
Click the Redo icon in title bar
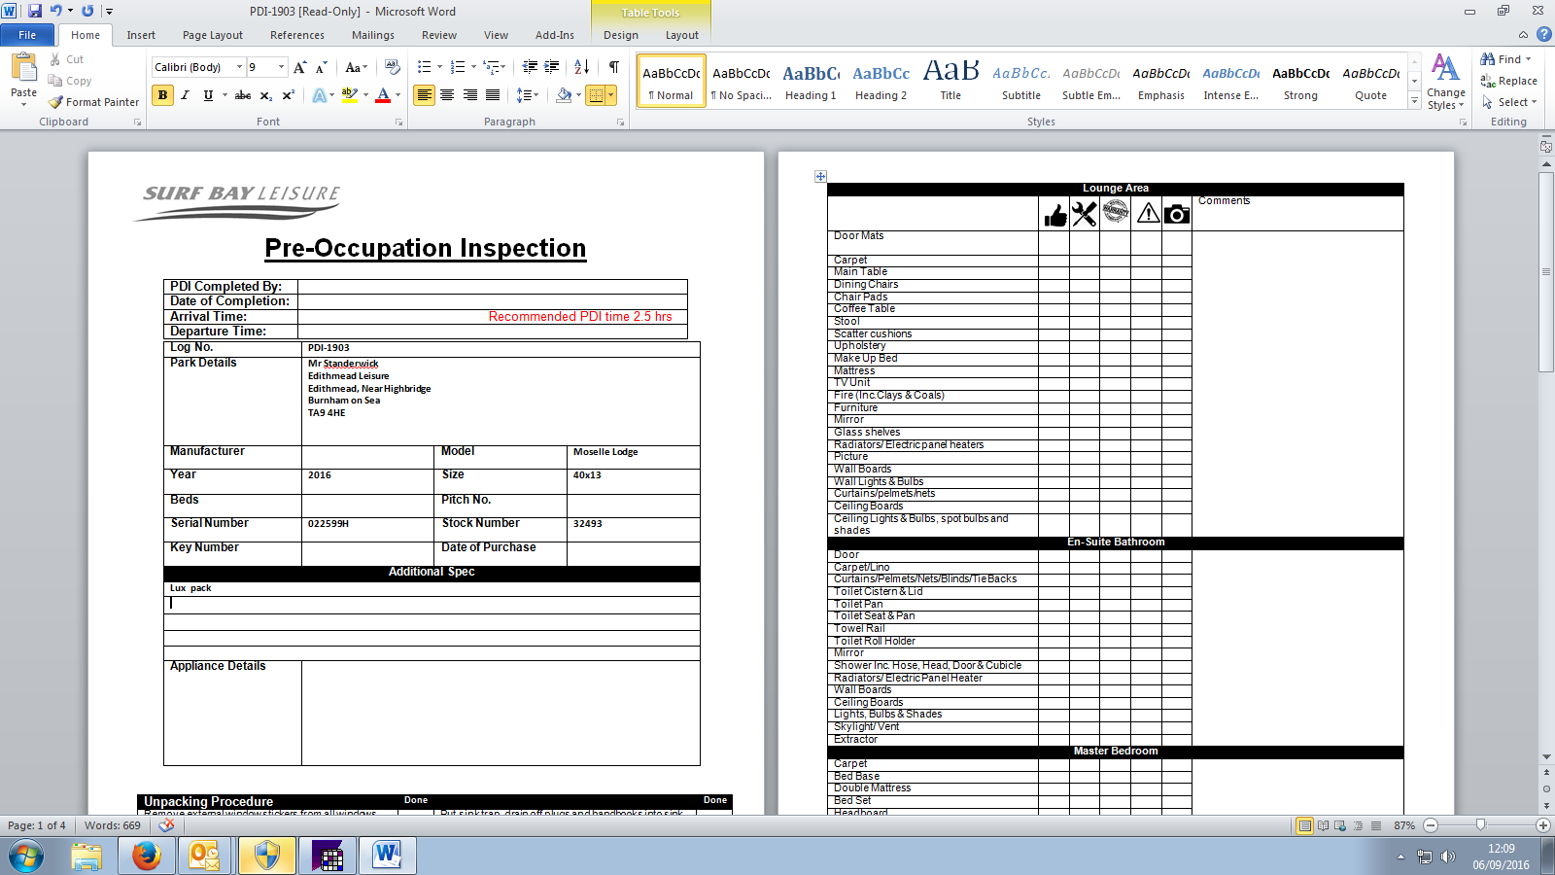pos(87,11)
